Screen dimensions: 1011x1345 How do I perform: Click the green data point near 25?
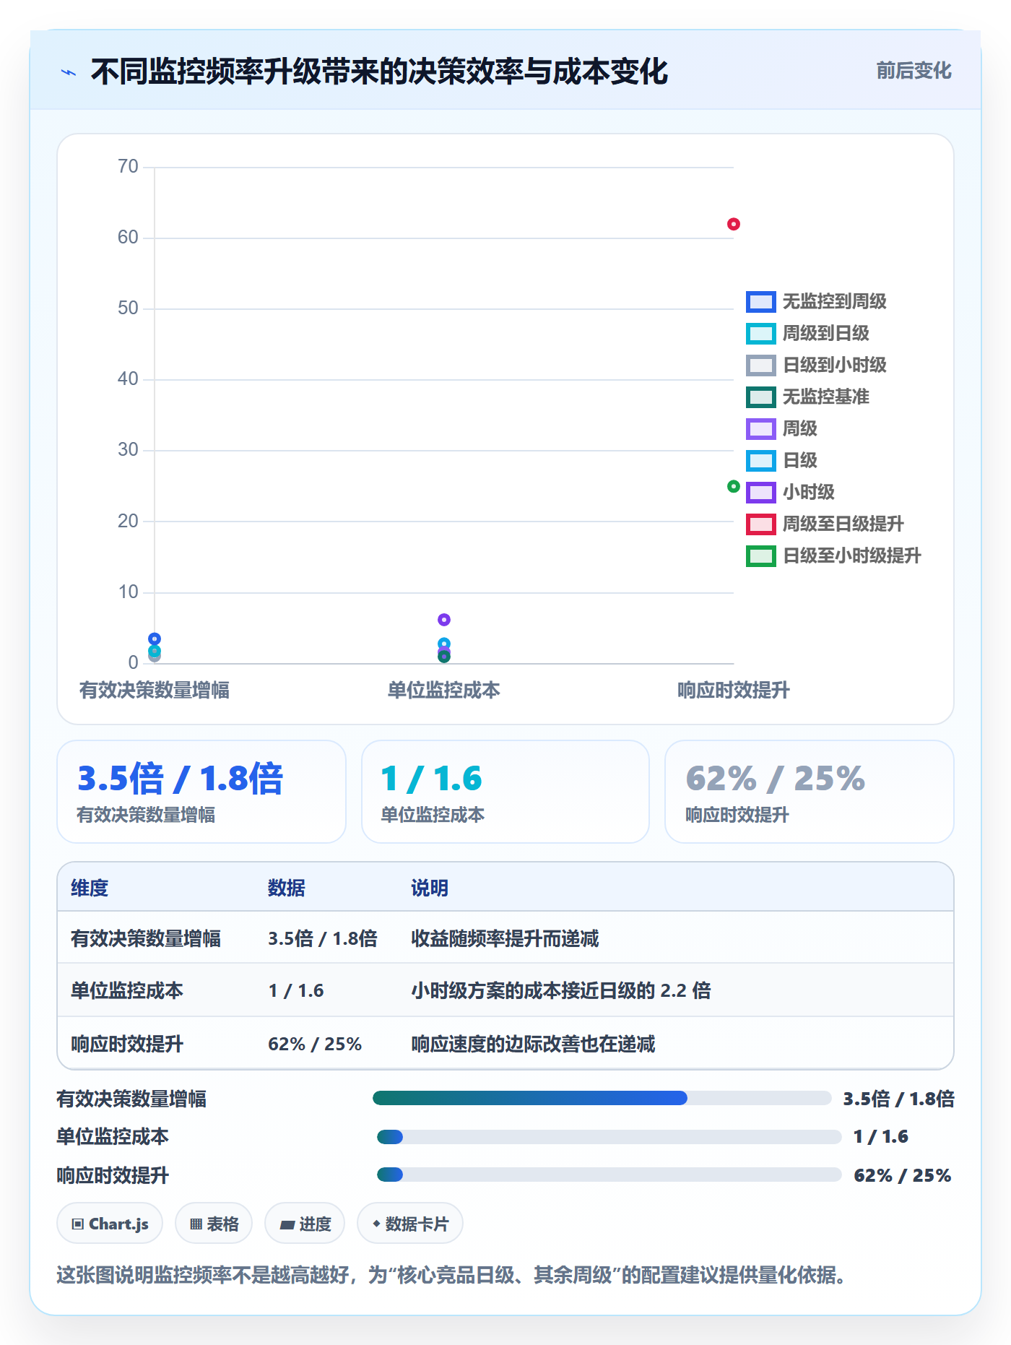[733, 486]
